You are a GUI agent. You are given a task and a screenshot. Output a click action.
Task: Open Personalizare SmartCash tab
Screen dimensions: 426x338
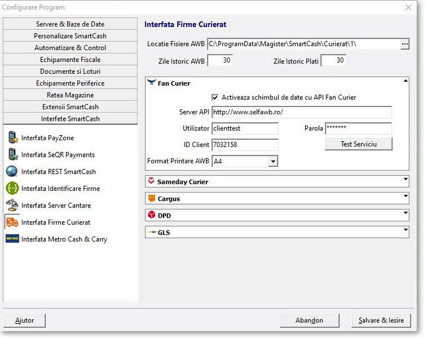(70, 36)
